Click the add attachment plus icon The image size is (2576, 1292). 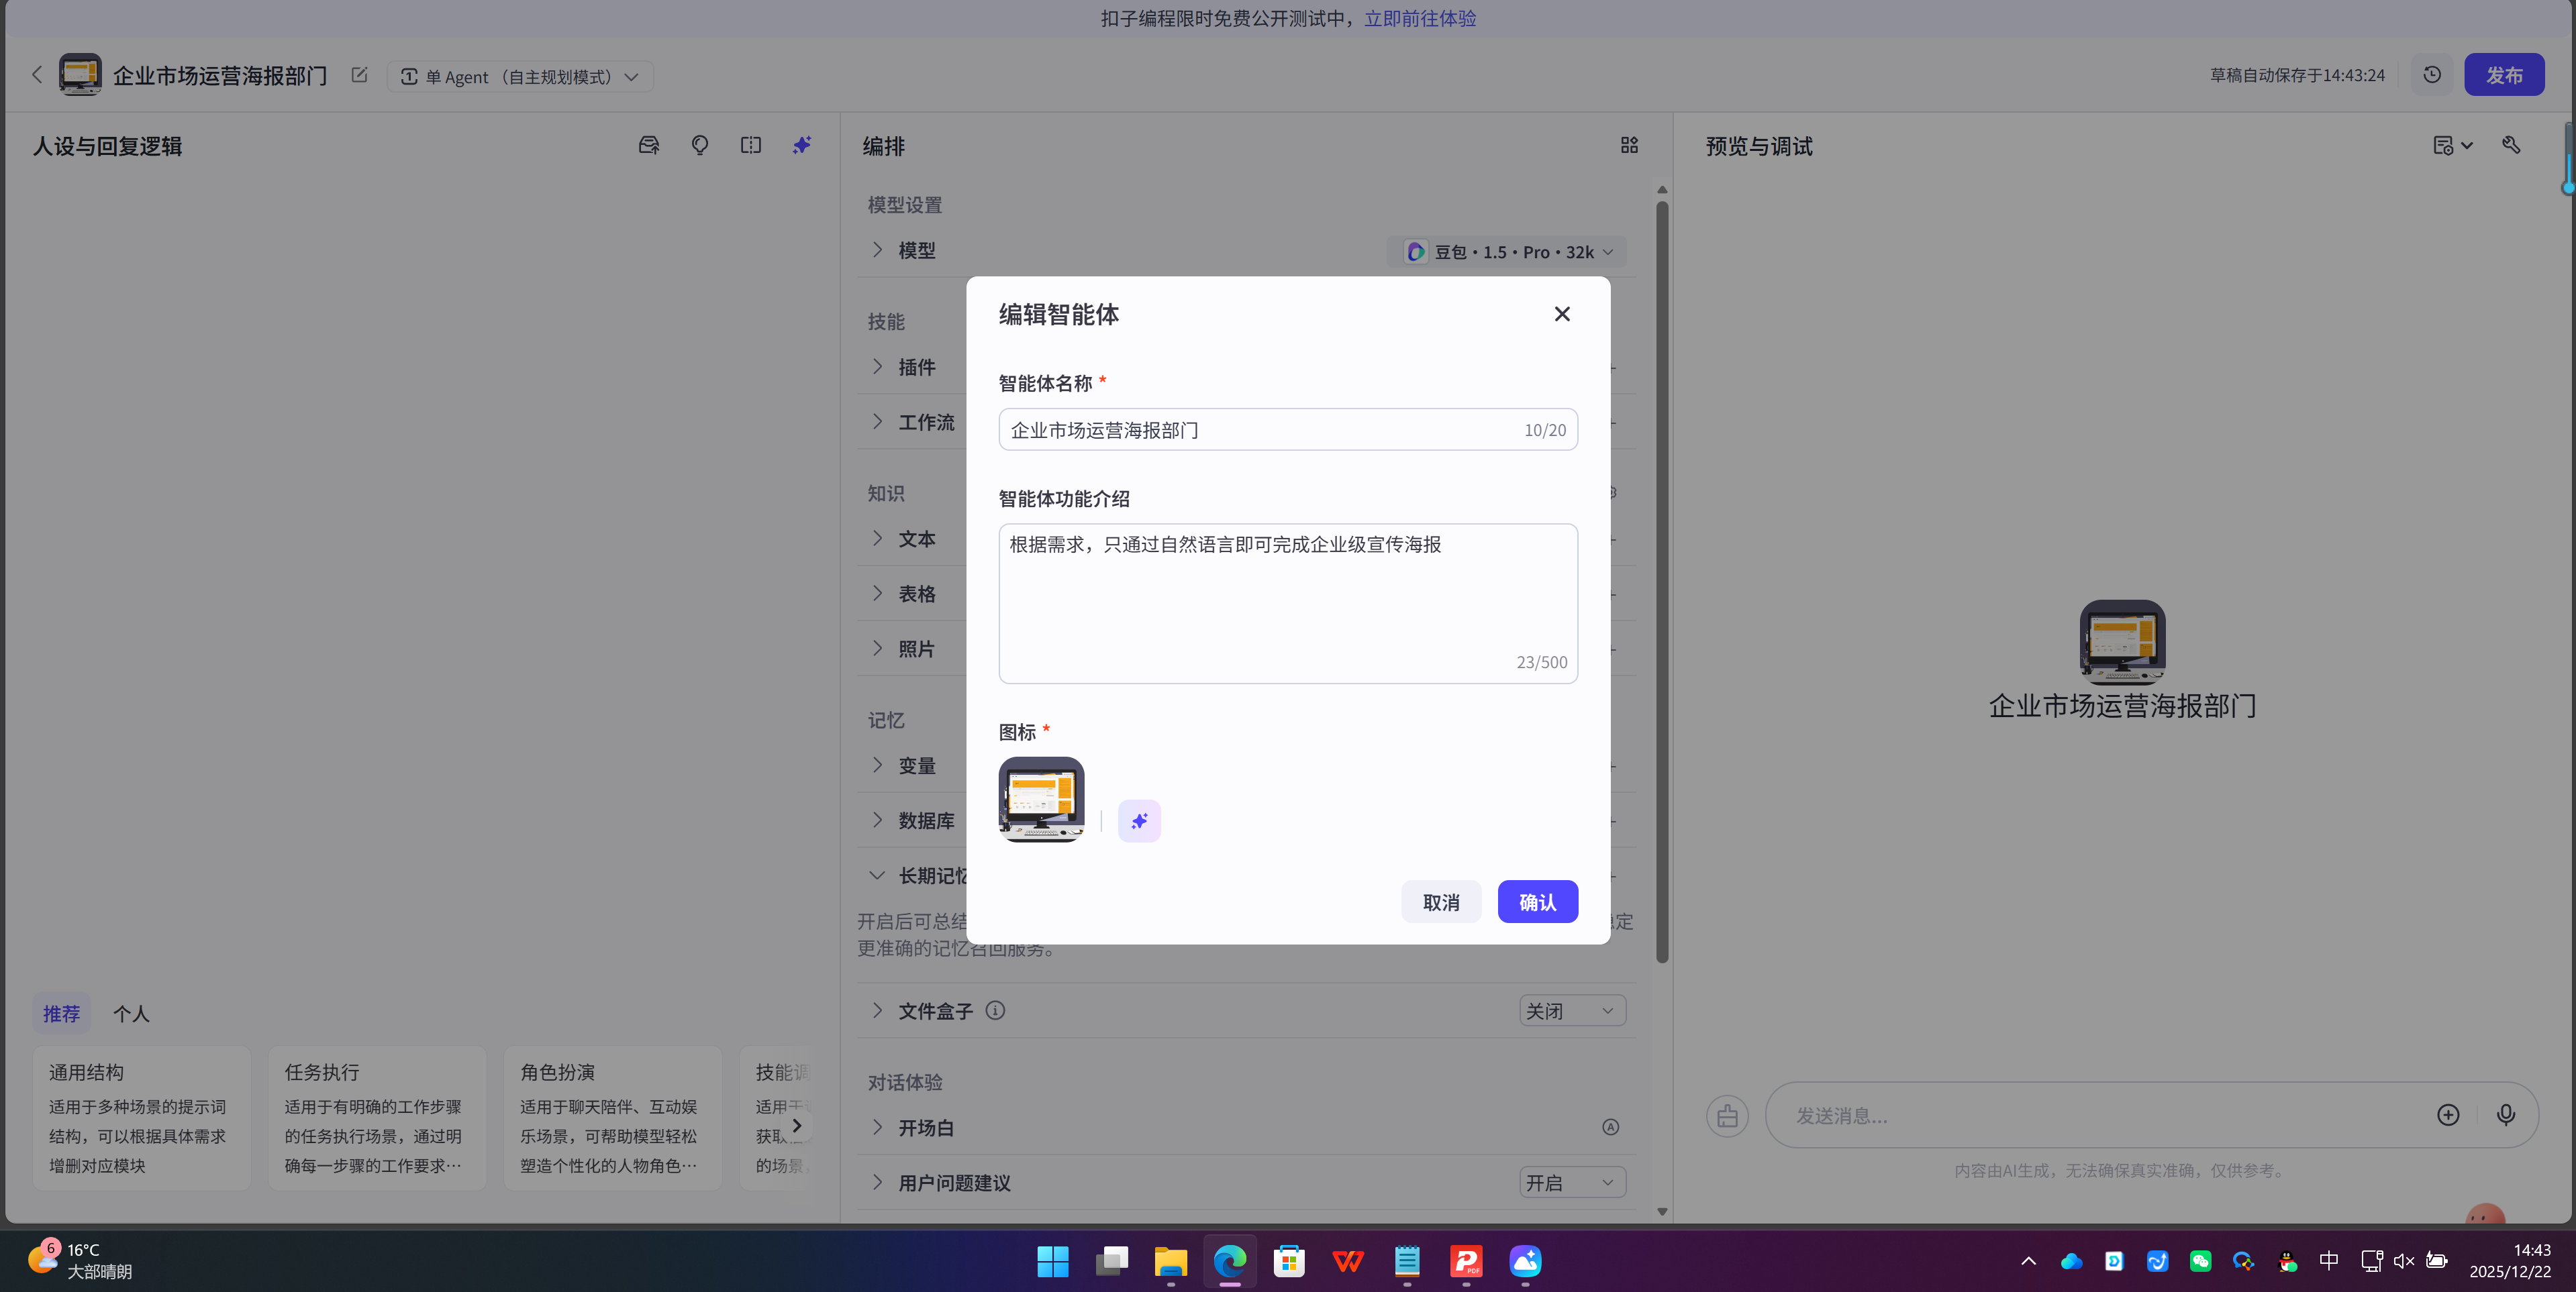pyautogui.click(x=2448, y=1114)
